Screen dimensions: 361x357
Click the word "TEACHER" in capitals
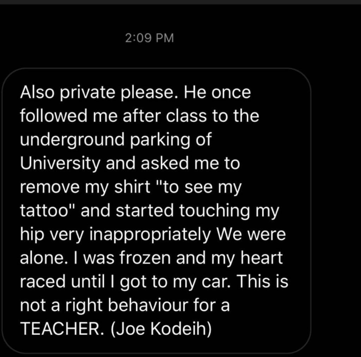[x=60, y=328]
